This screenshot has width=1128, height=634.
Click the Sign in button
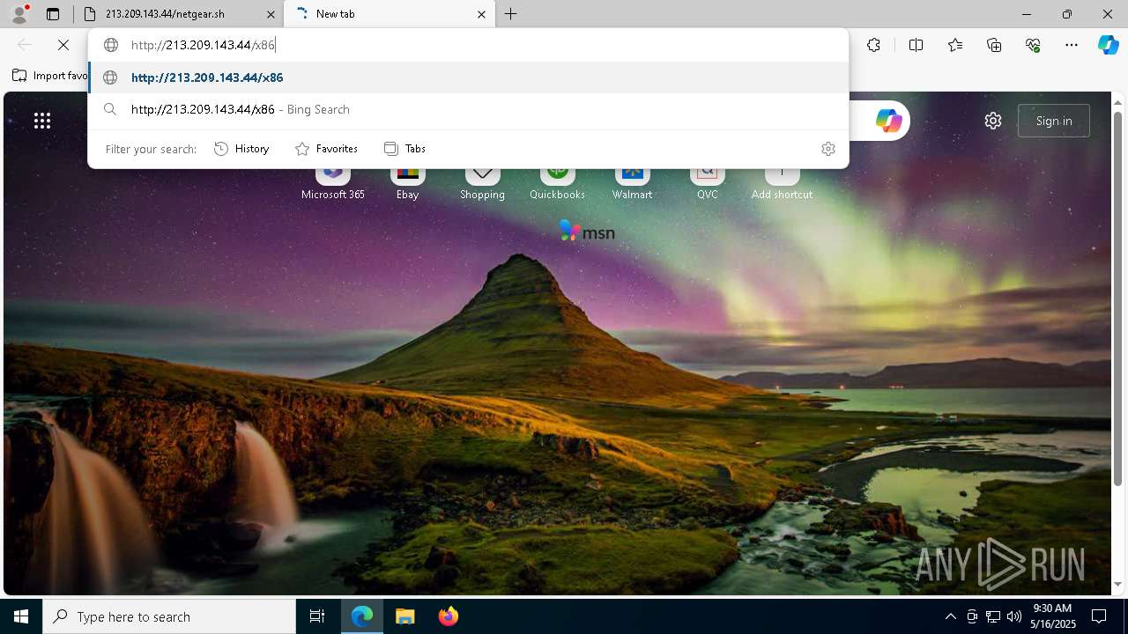1054,121
